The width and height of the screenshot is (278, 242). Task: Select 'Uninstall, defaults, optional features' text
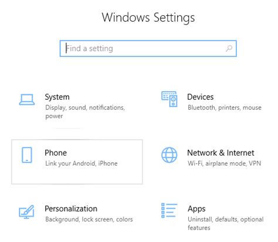(x=226, y=223)
